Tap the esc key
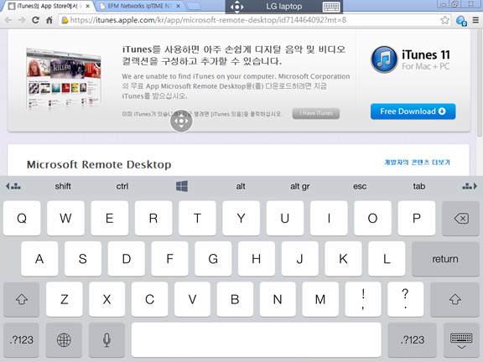The image size is (483, 362). click(x=360, y=186)
